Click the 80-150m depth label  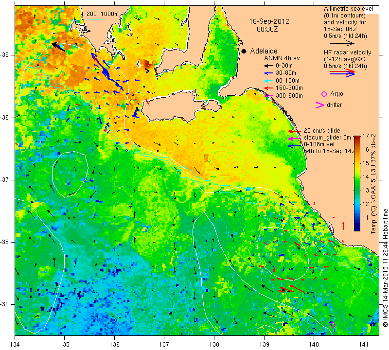tap(287, 81)
